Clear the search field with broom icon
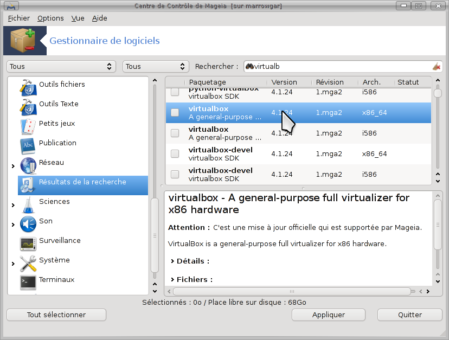Screen dimensions: 449x340 click(437, 67)
